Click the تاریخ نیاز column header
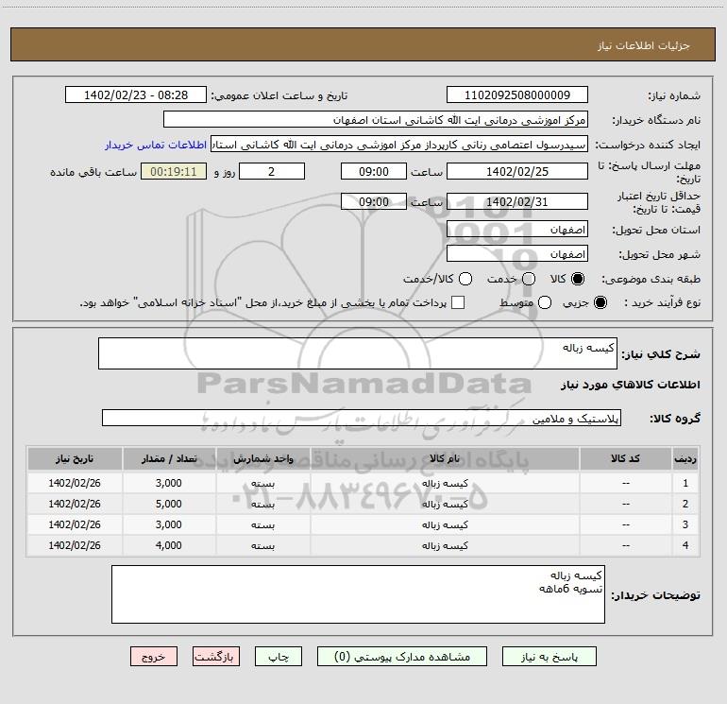 tap(75, 459)
